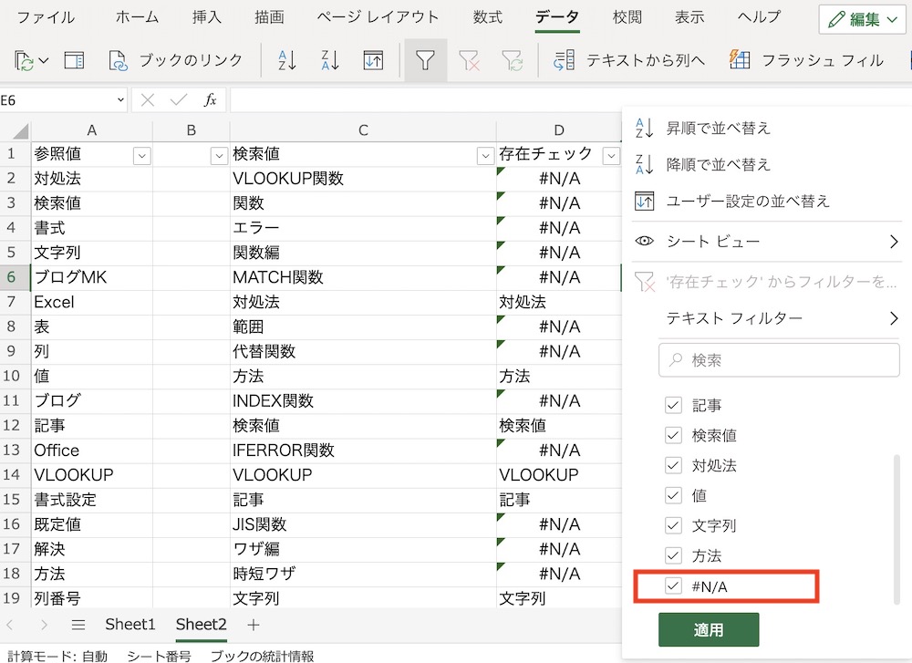The height and width of the screenshot is (663, 912).
Task: Add a new sheet with plus icon
Action: [253, 626]
